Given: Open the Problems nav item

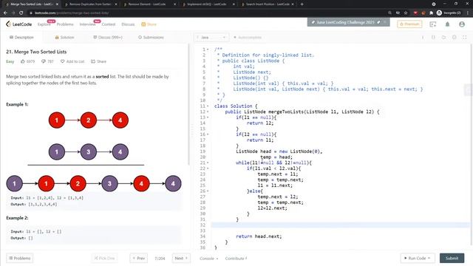Looking at the screenshot, I should 65,24.
